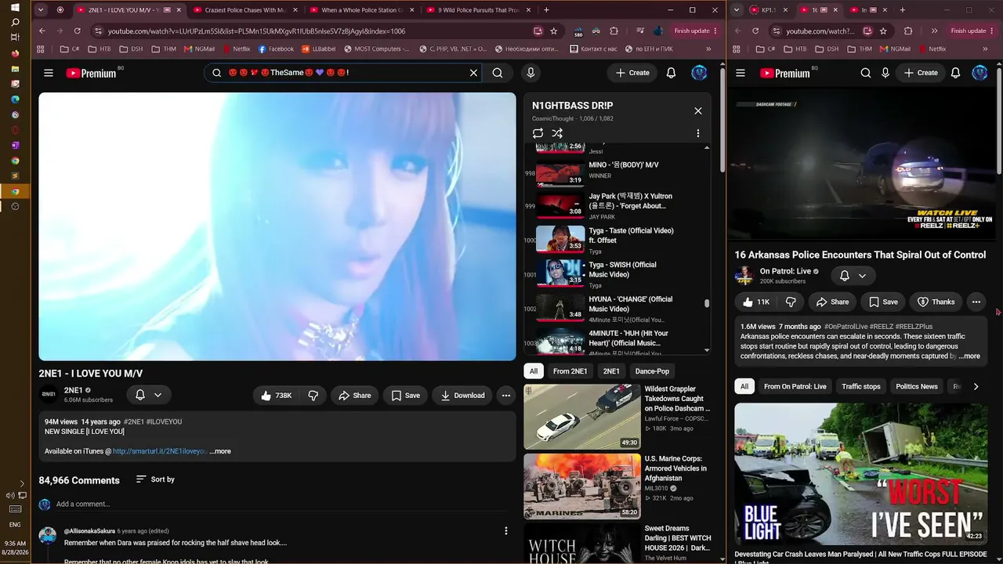Open Firefox from the Windows taskbar
This screenshot has height=564, width=1003.
click(x=15, y=53)
